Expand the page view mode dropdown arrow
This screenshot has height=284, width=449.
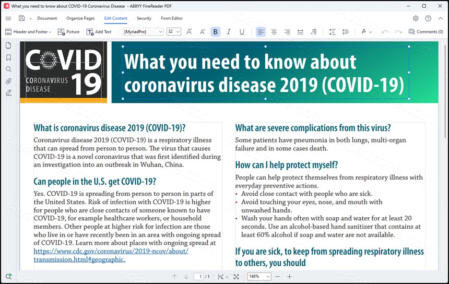[x=227, y=277]
